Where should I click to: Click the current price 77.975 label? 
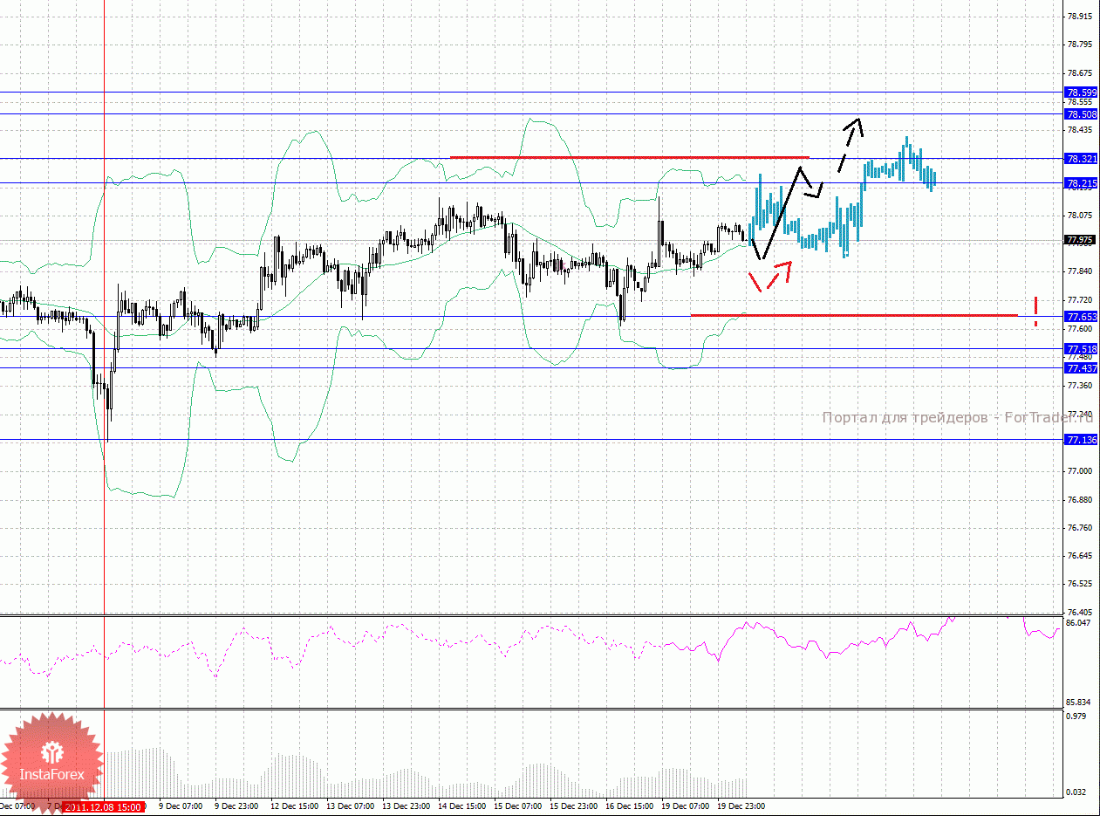pyautogui.click(x=1082, y=240)
